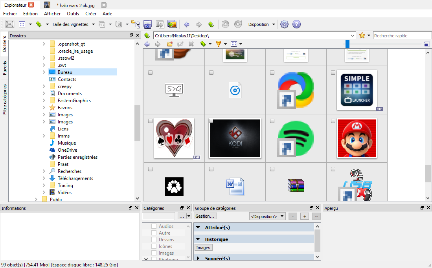Create a new folder in browser toolbar
This screenshot has height=268, width=432.
click(x=169, y=44)
